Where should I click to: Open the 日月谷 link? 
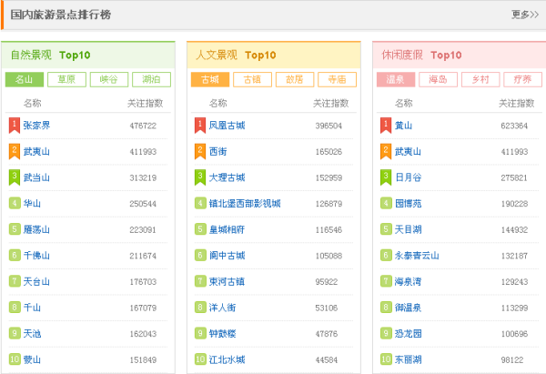tap(408, 177)
